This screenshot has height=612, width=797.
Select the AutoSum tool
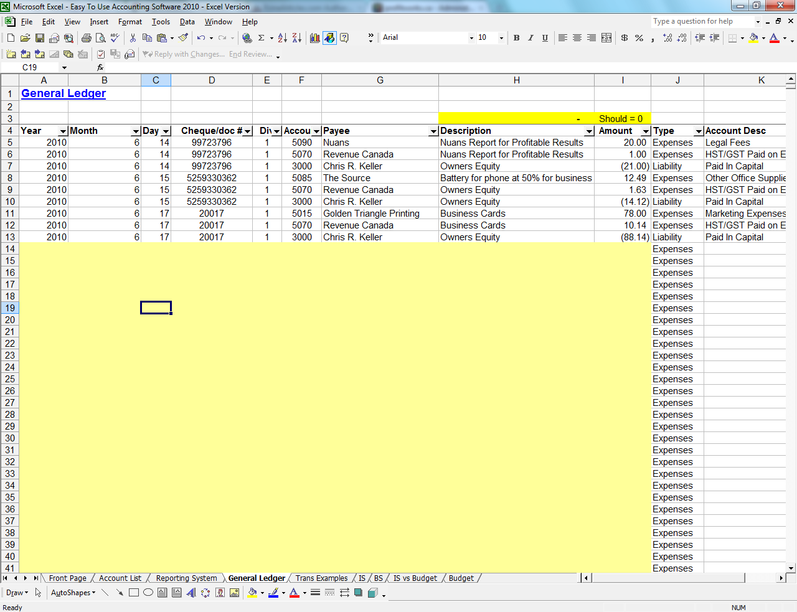(x=260, y=37)
